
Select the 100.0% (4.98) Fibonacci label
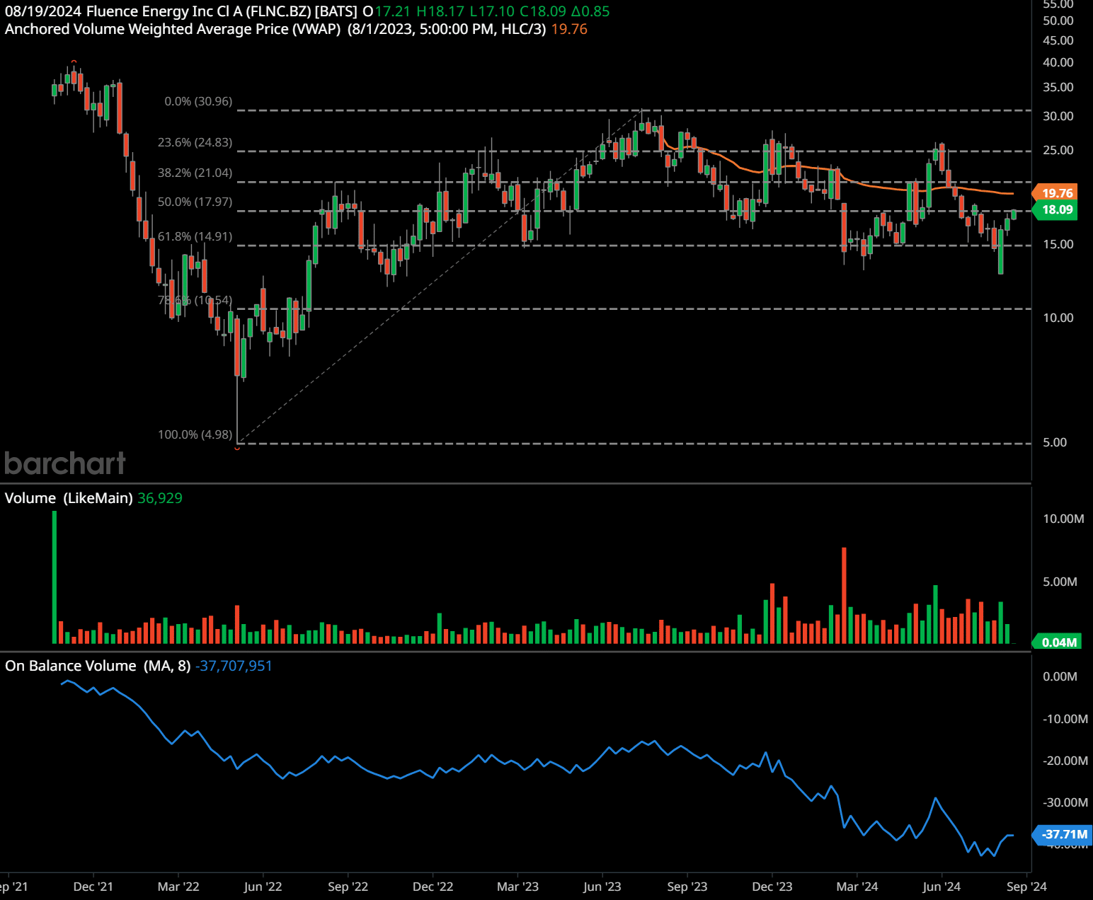tap(195, 434)
